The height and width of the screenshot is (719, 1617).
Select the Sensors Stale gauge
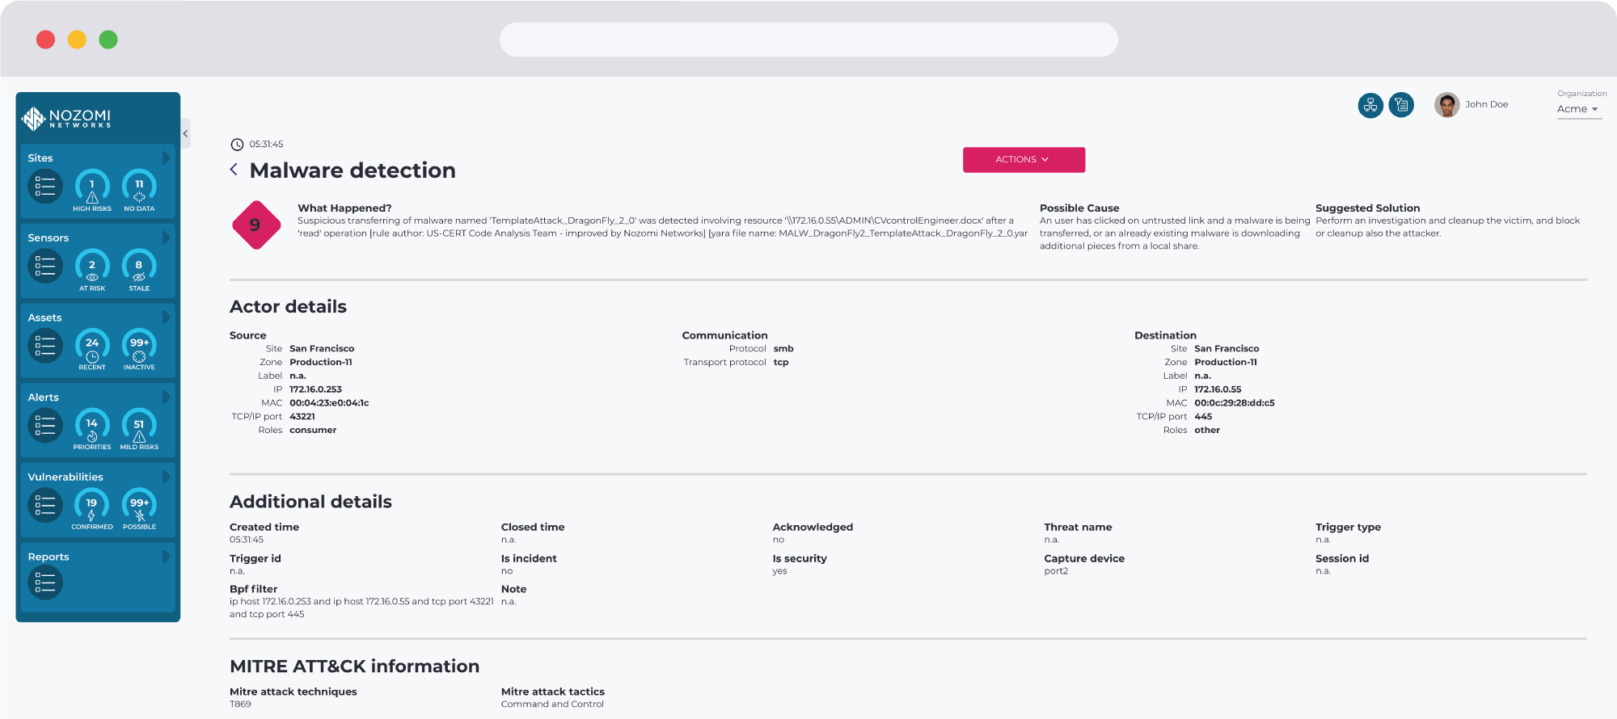(x=139, y=268)
